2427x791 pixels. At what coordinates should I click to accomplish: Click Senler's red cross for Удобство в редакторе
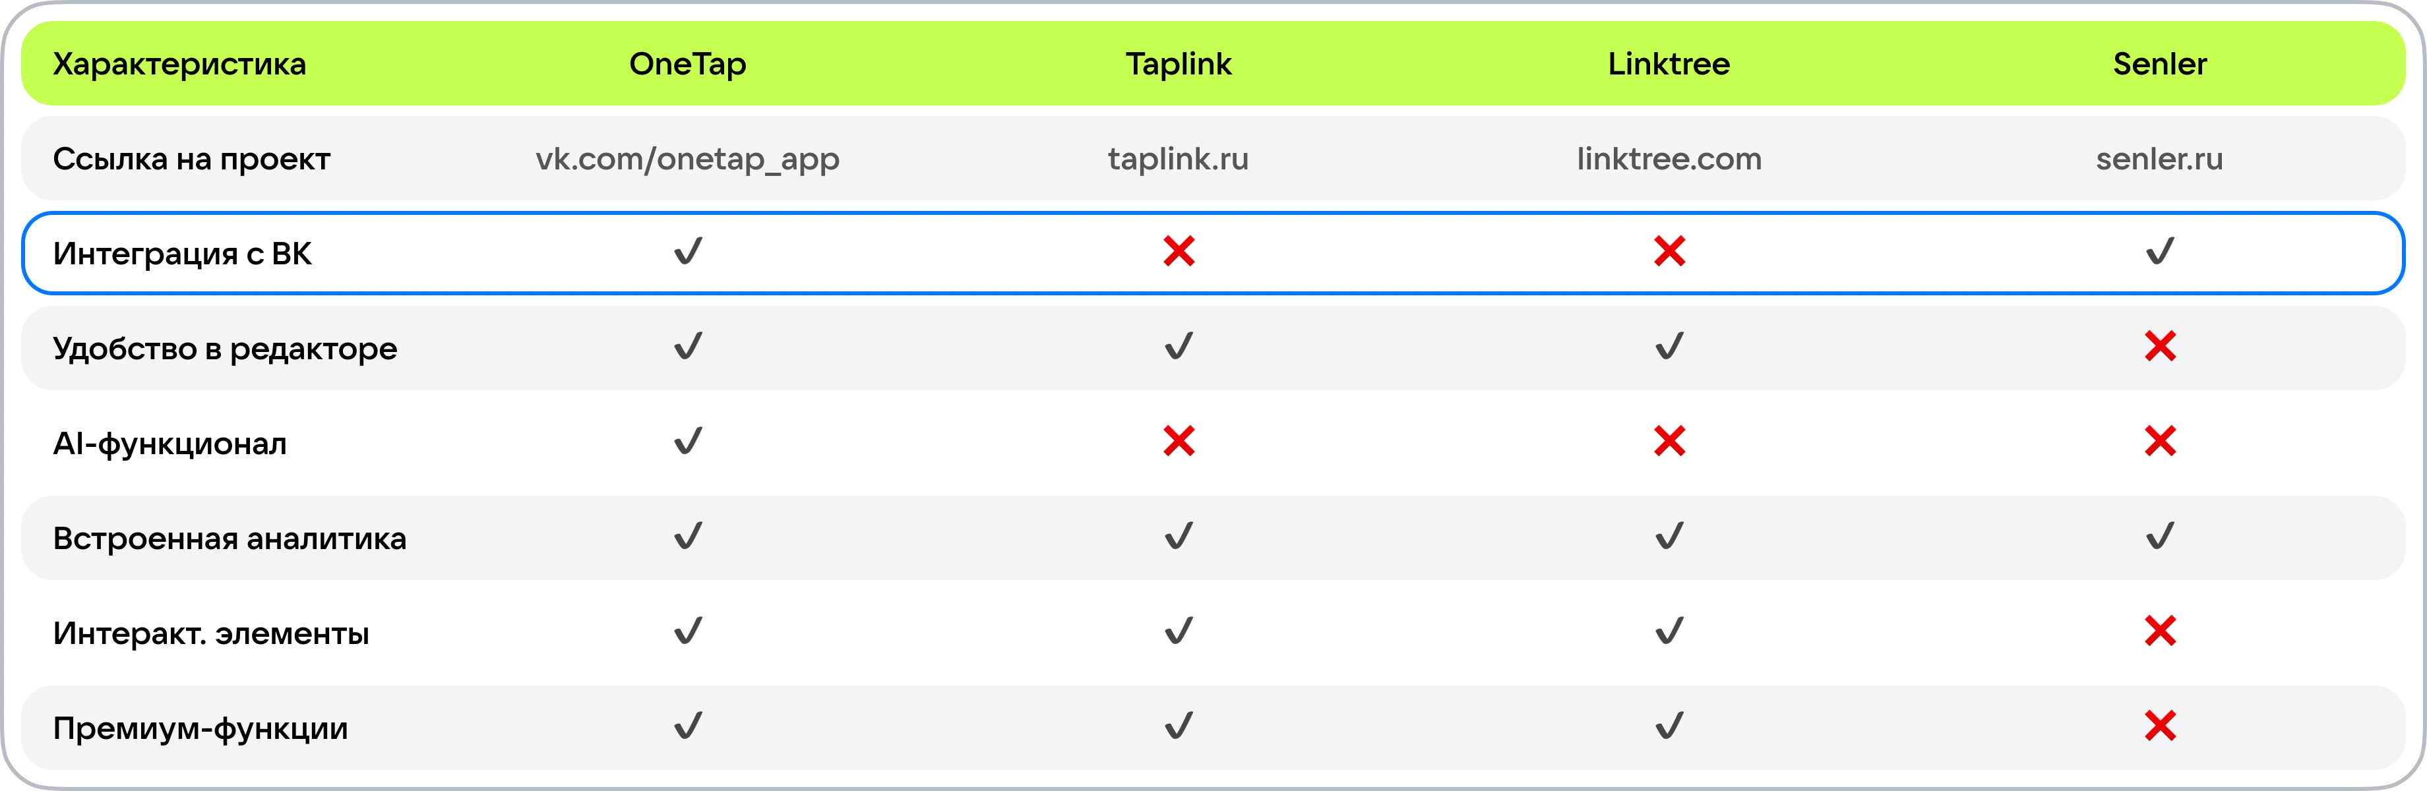2159,347
